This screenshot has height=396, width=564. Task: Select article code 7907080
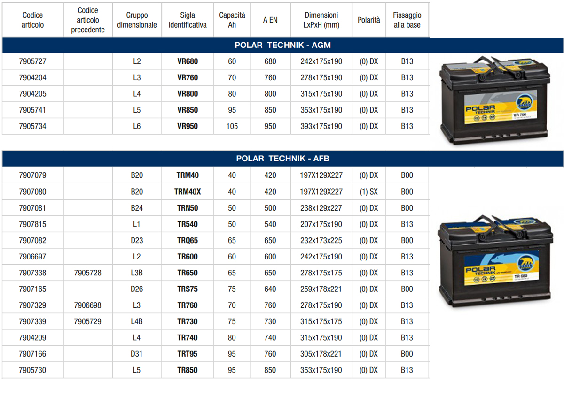point(33,191)
